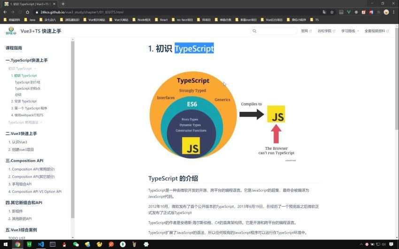Open the no-face项目 bookmark folder
The height and width of the screenshot is (249, 399).
[x=182, y=20]
